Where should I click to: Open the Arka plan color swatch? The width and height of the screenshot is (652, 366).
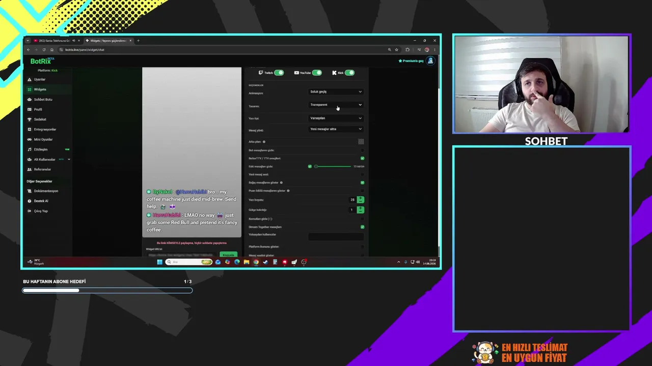coord(361,142)
